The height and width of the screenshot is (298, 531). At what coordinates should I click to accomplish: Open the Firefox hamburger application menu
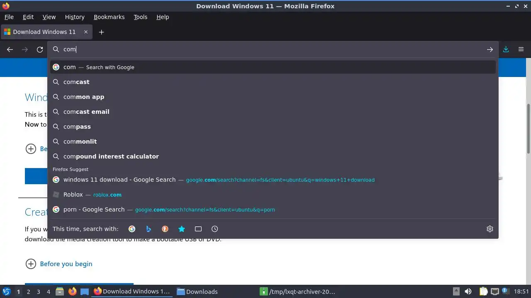521,49
